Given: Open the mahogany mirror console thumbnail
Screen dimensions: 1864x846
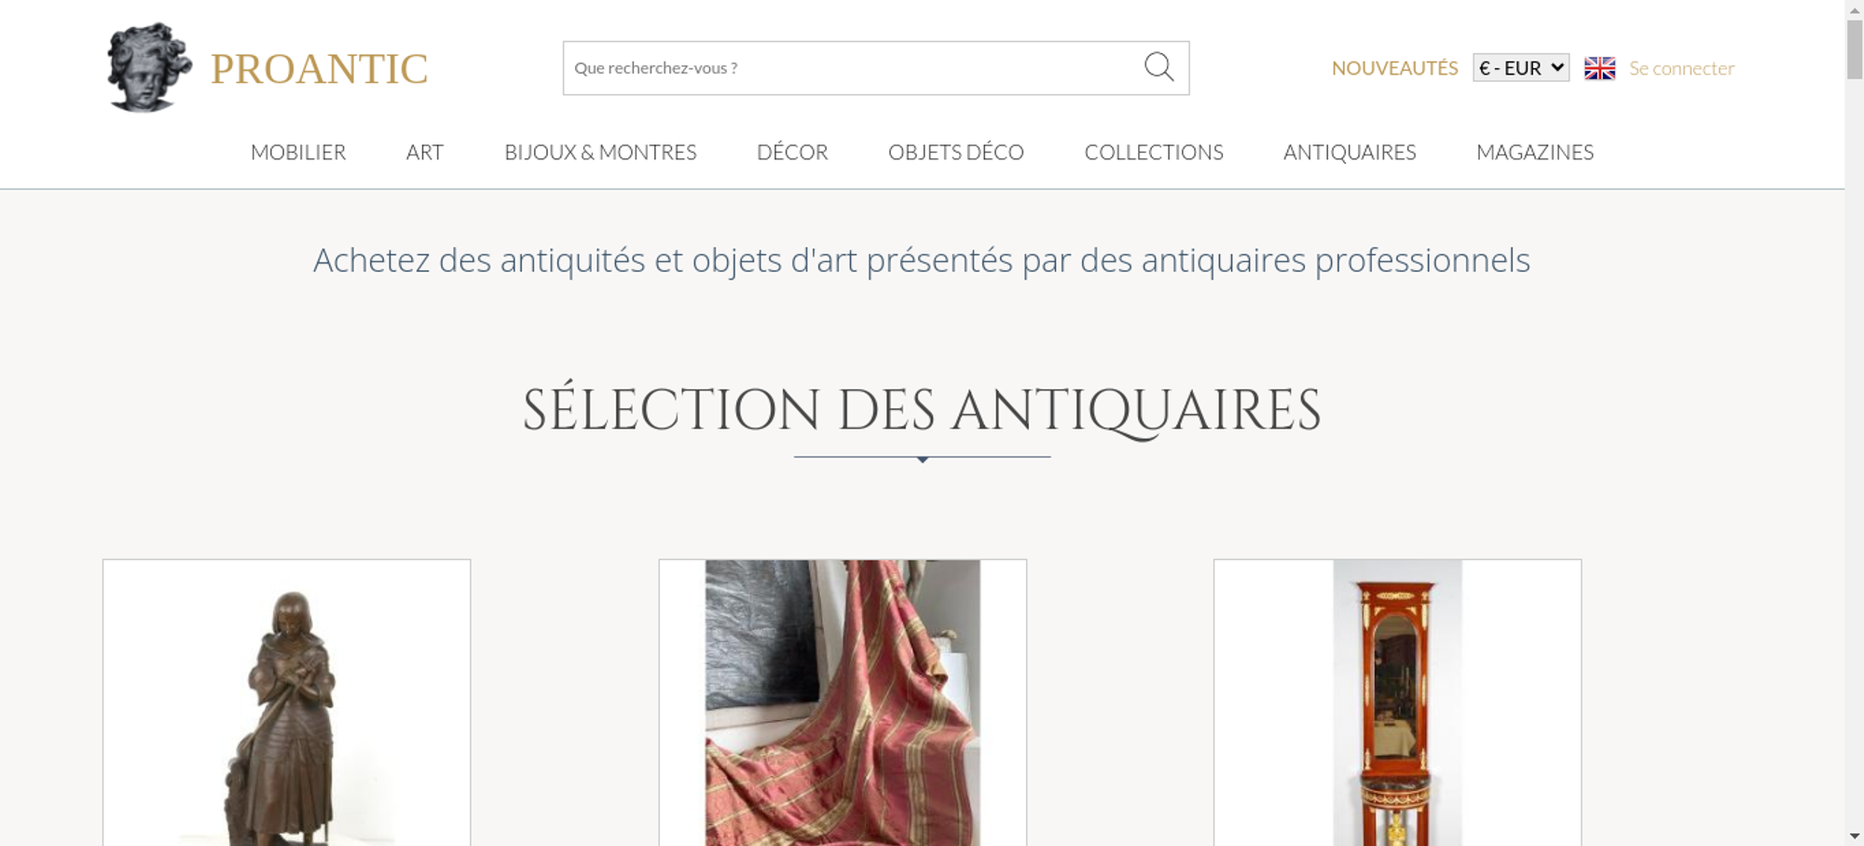Looking at the screenshot, I should click(1398, 703).
